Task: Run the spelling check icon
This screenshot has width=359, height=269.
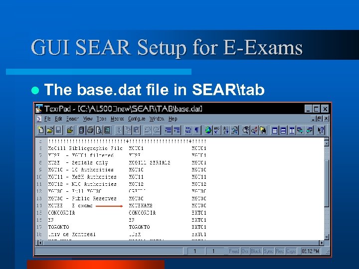Action: click(217, 131)
